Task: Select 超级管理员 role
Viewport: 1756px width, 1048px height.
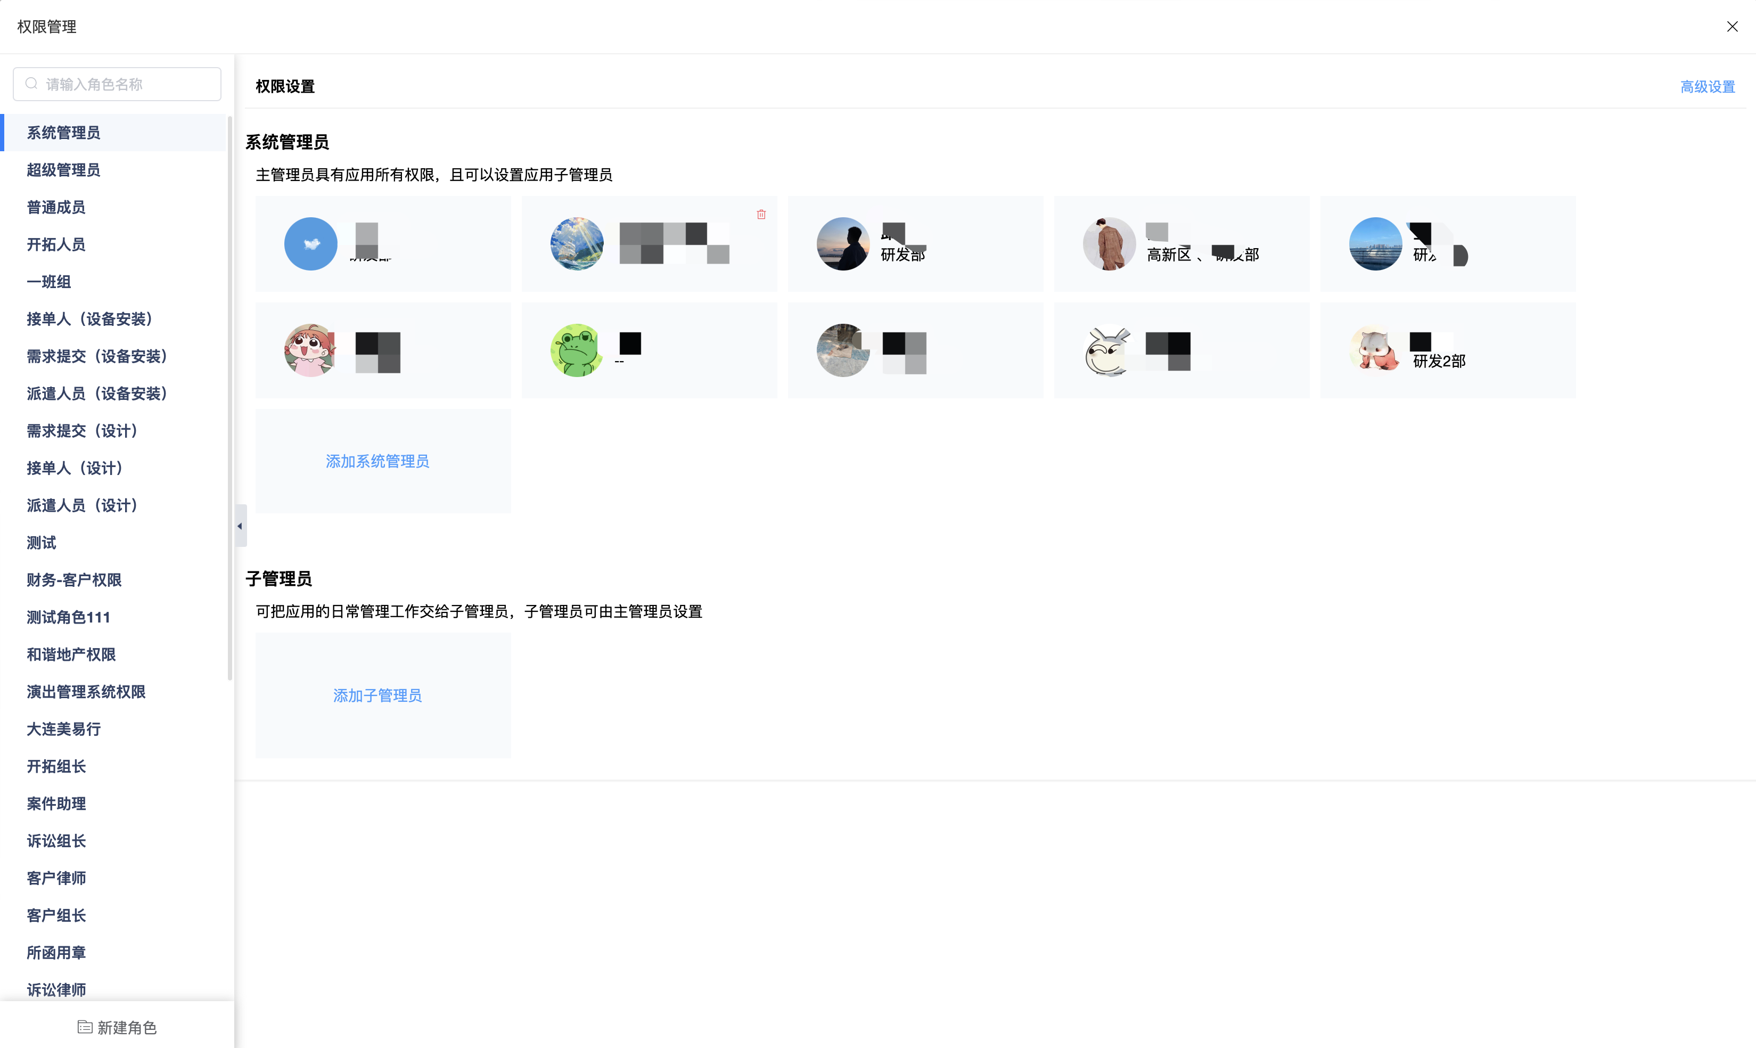Action: tap(63, 170)
